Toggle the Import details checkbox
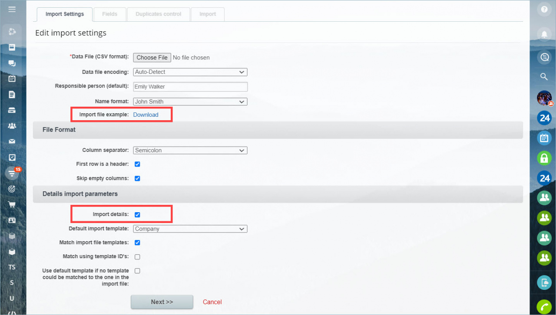Image resolution: width=556 pixels, height=315 pixels. click(x=137, y=214)
